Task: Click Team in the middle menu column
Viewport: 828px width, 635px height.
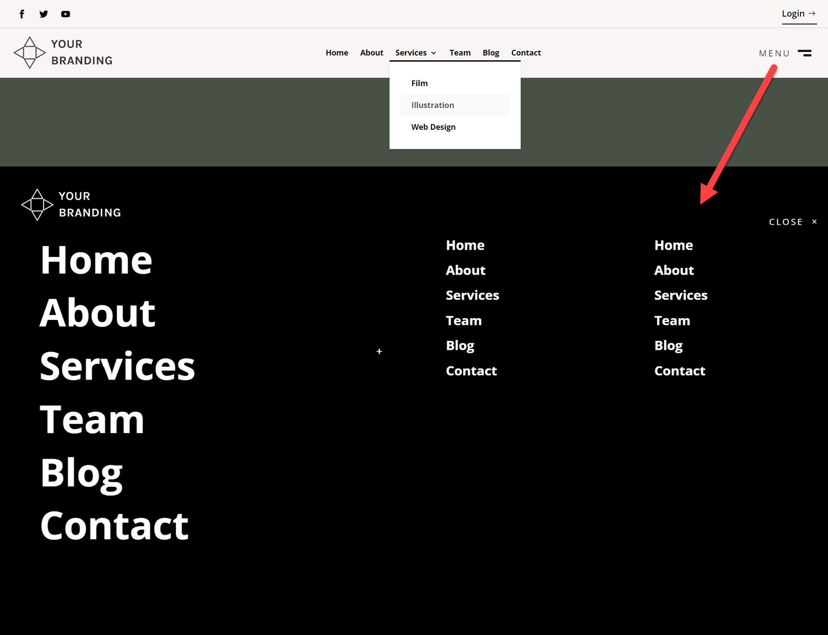Action: 464,320
